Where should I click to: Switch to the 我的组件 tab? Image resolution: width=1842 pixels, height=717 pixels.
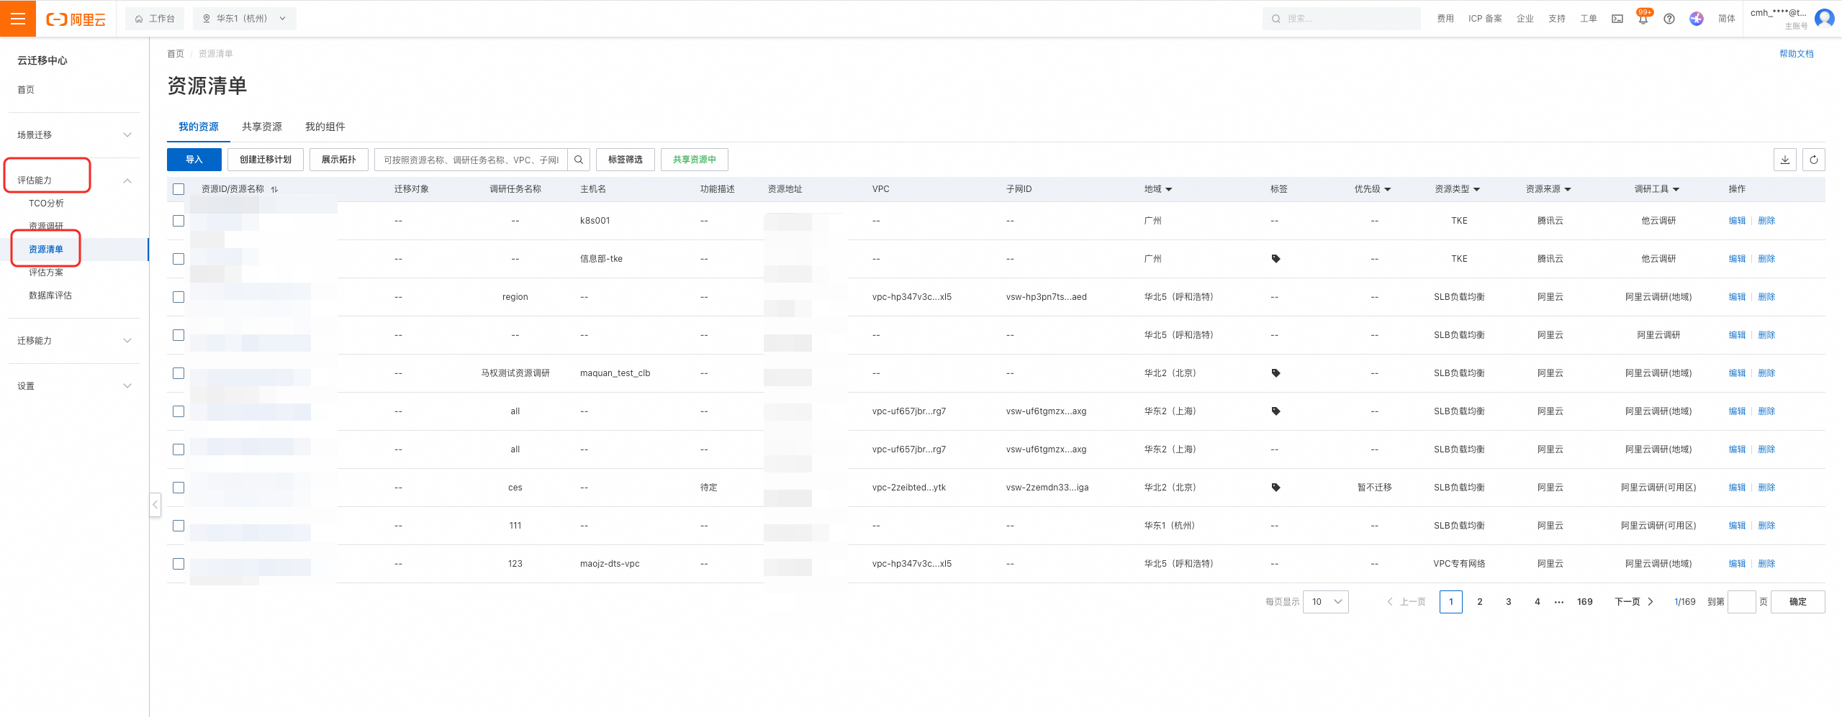pyautogui.click(x=325, y=127)
